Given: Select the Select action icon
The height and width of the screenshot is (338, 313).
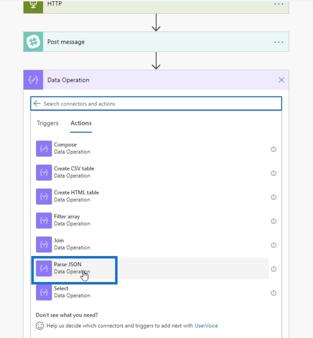Looking at the screenshot, I should click(x=44, y=292).
